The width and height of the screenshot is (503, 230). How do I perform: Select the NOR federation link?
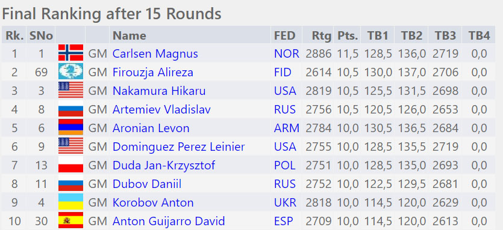pyautogui.click(x=287, y=53)
